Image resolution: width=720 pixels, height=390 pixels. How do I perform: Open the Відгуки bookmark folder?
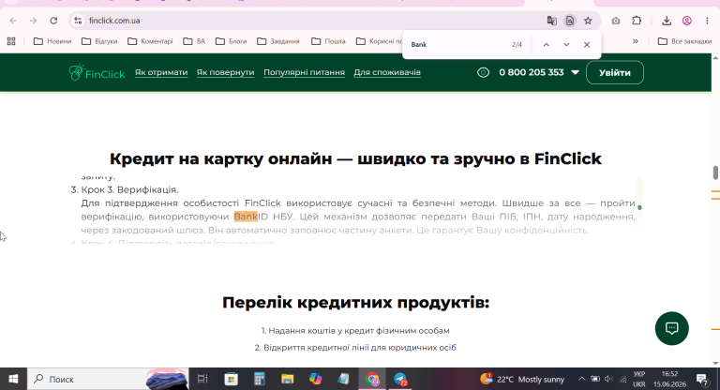[99, 41]
